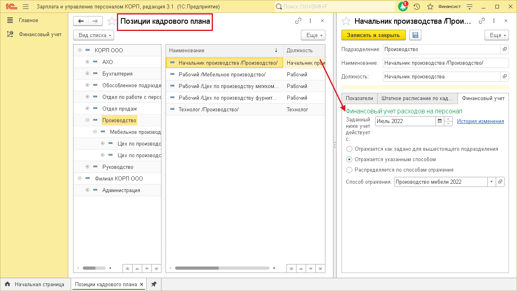Screen dimensions: 517x291
Task: Move up one row in the positions list
Action: point(300,268)
